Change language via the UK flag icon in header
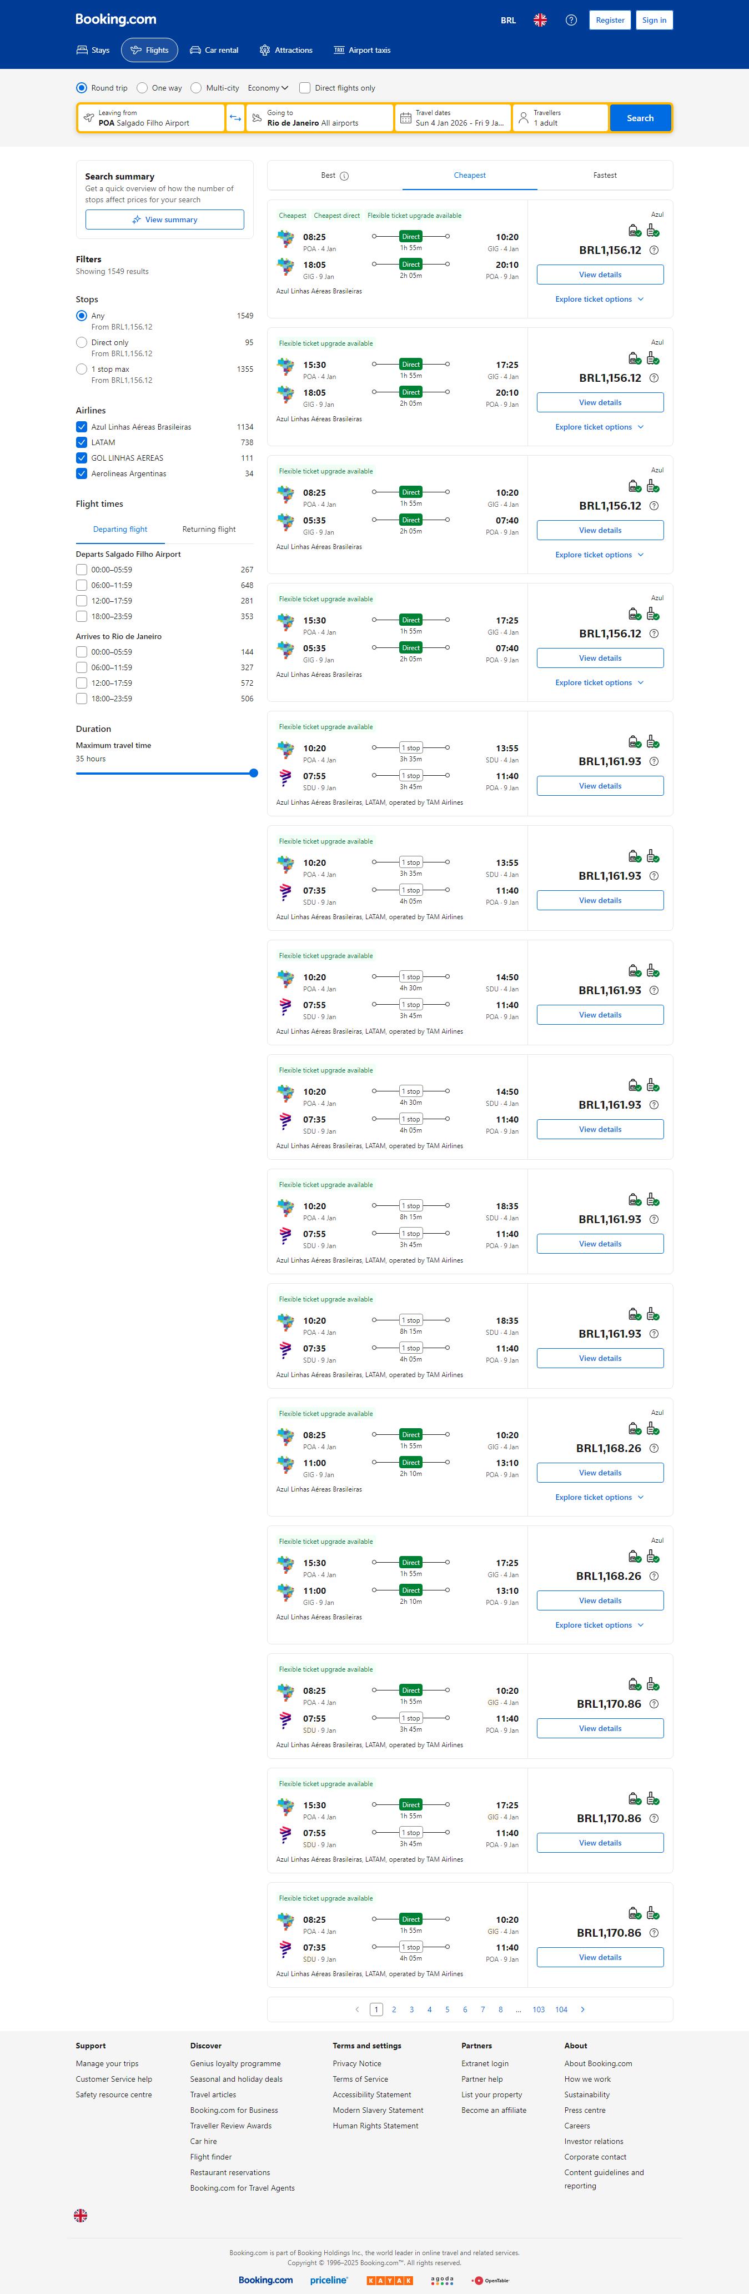749x2294 pixels. [x=540, y=21]
